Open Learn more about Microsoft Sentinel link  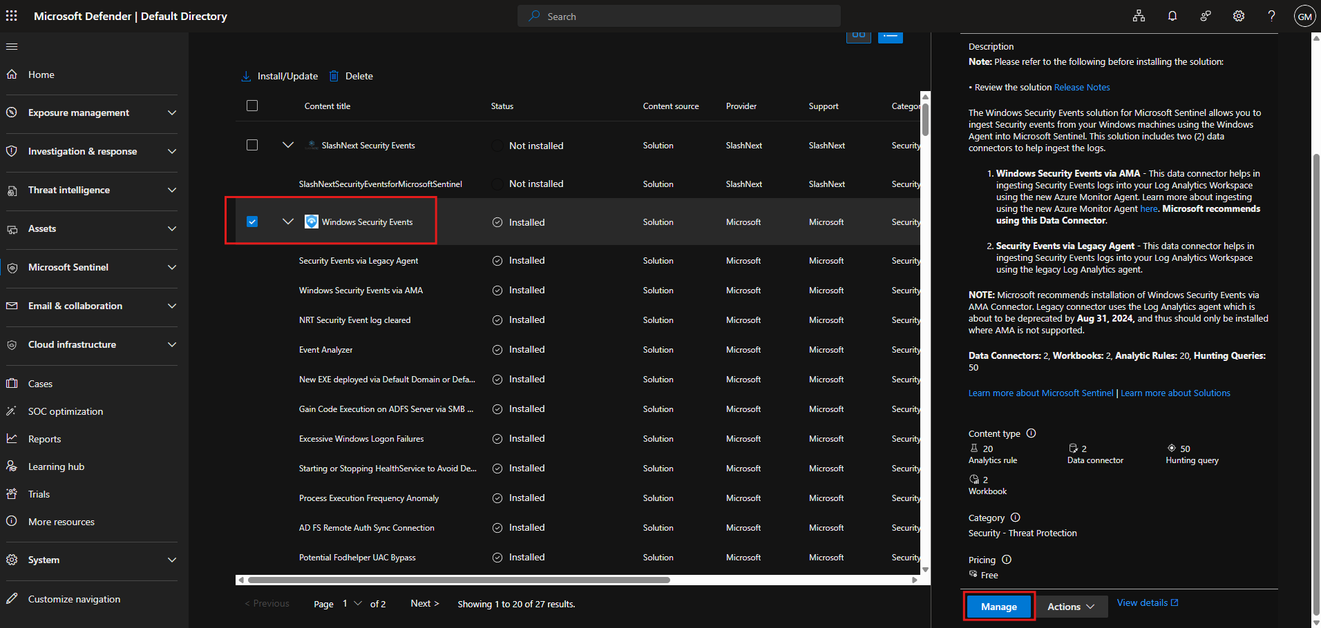tap(1040, 393)
